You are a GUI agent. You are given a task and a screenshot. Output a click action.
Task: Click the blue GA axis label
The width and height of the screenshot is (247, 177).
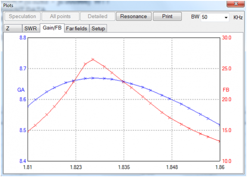pyautogui.click(x=21, y=90)
